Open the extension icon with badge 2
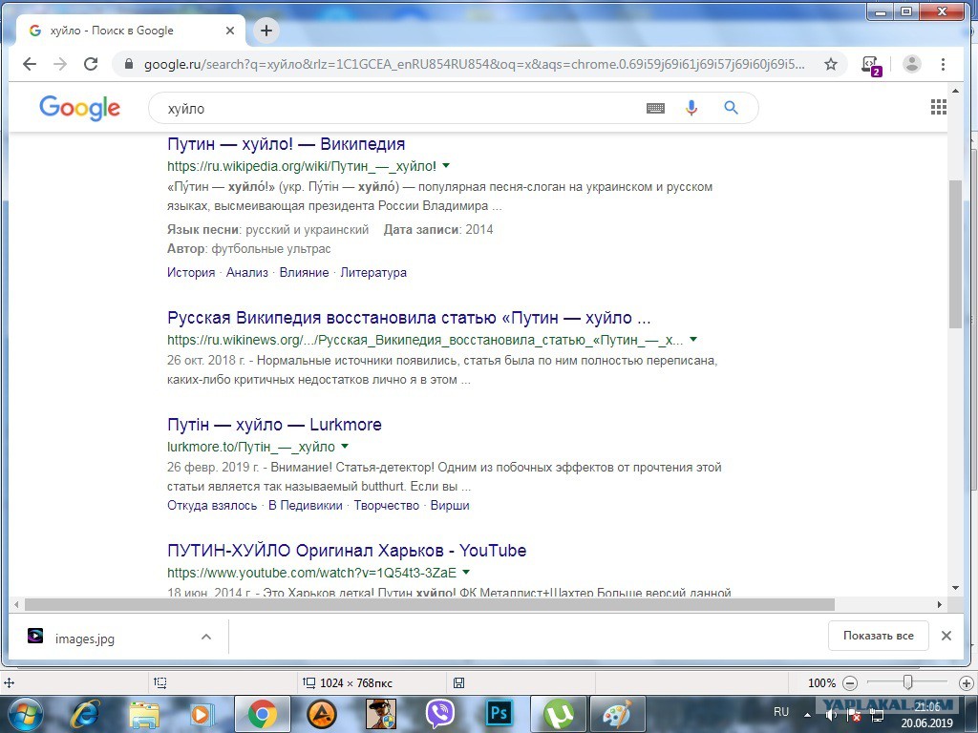Screen dimensions: 978x733 tap(871, 65)
